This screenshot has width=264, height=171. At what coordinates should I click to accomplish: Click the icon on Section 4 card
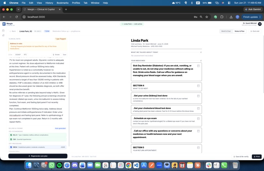pos(198,86)
